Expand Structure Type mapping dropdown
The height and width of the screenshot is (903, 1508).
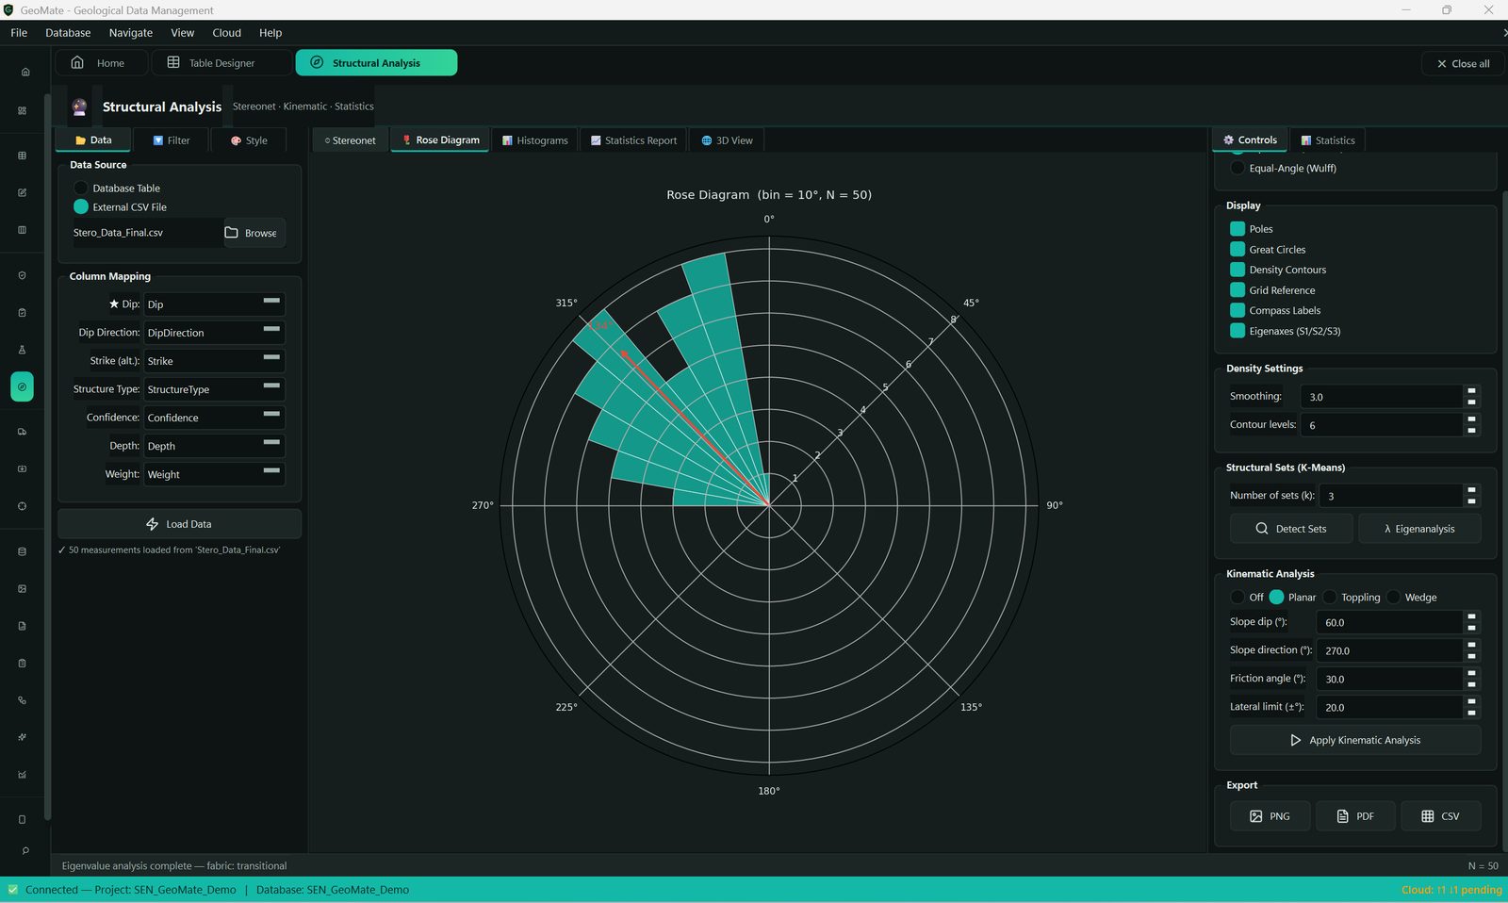pos(214,389)
